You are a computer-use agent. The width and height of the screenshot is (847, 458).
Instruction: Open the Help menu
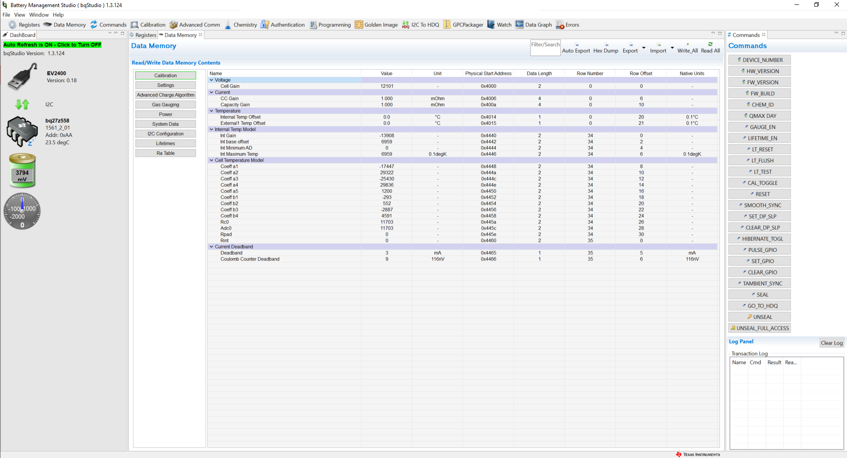coord(58,15)
